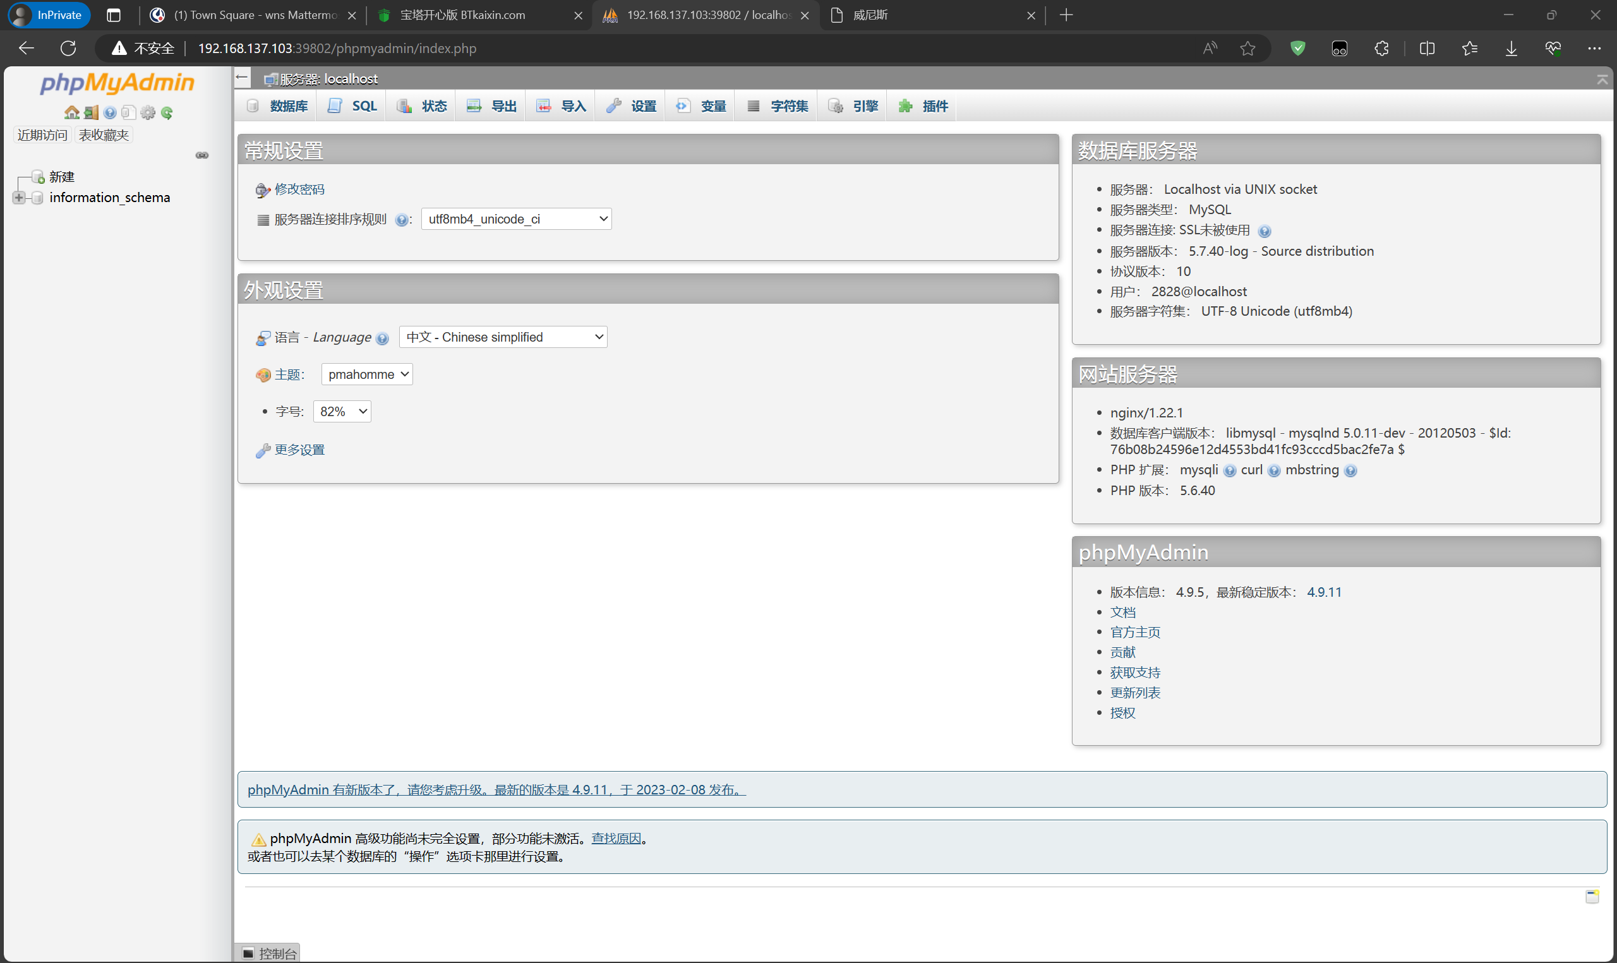This screenshot has height=963, width=1617.
Task: Open the 官方主页 link
Action: (1135, 632)
